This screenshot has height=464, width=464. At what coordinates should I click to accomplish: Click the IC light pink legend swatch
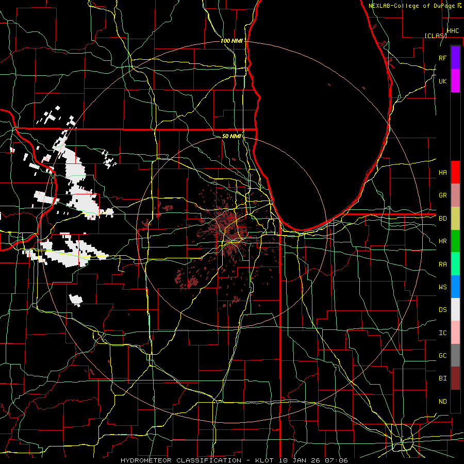coord(455,333)
